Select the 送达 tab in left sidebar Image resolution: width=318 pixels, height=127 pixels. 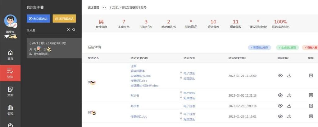[x=10, y=73]
